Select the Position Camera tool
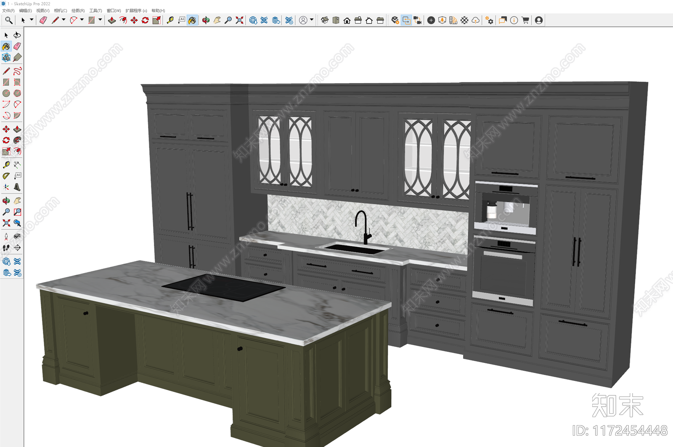 (6, 236)
